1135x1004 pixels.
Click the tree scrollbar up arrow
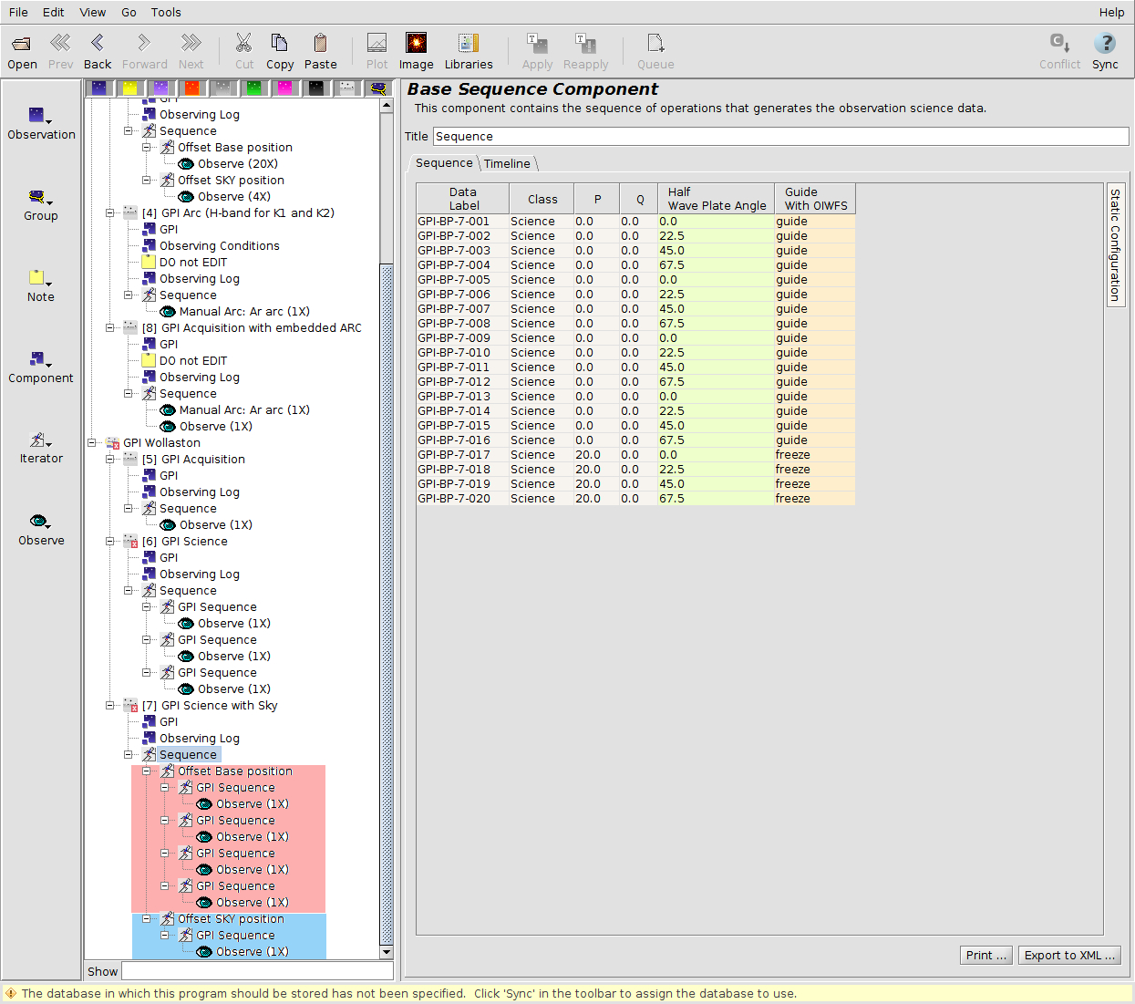(387, 106)
